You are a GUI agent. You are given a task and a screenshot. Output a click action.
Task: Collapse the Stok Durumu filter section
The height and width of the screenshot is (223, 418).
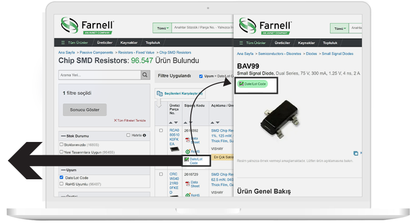[x=63, y=136]
